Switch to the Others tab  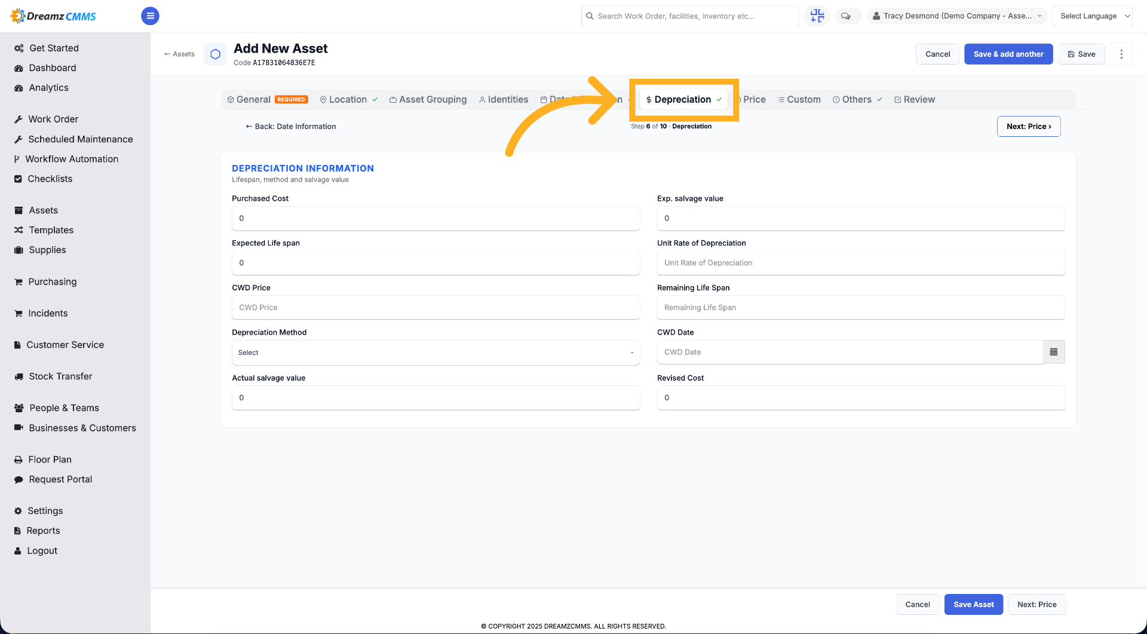pos(857,100)
